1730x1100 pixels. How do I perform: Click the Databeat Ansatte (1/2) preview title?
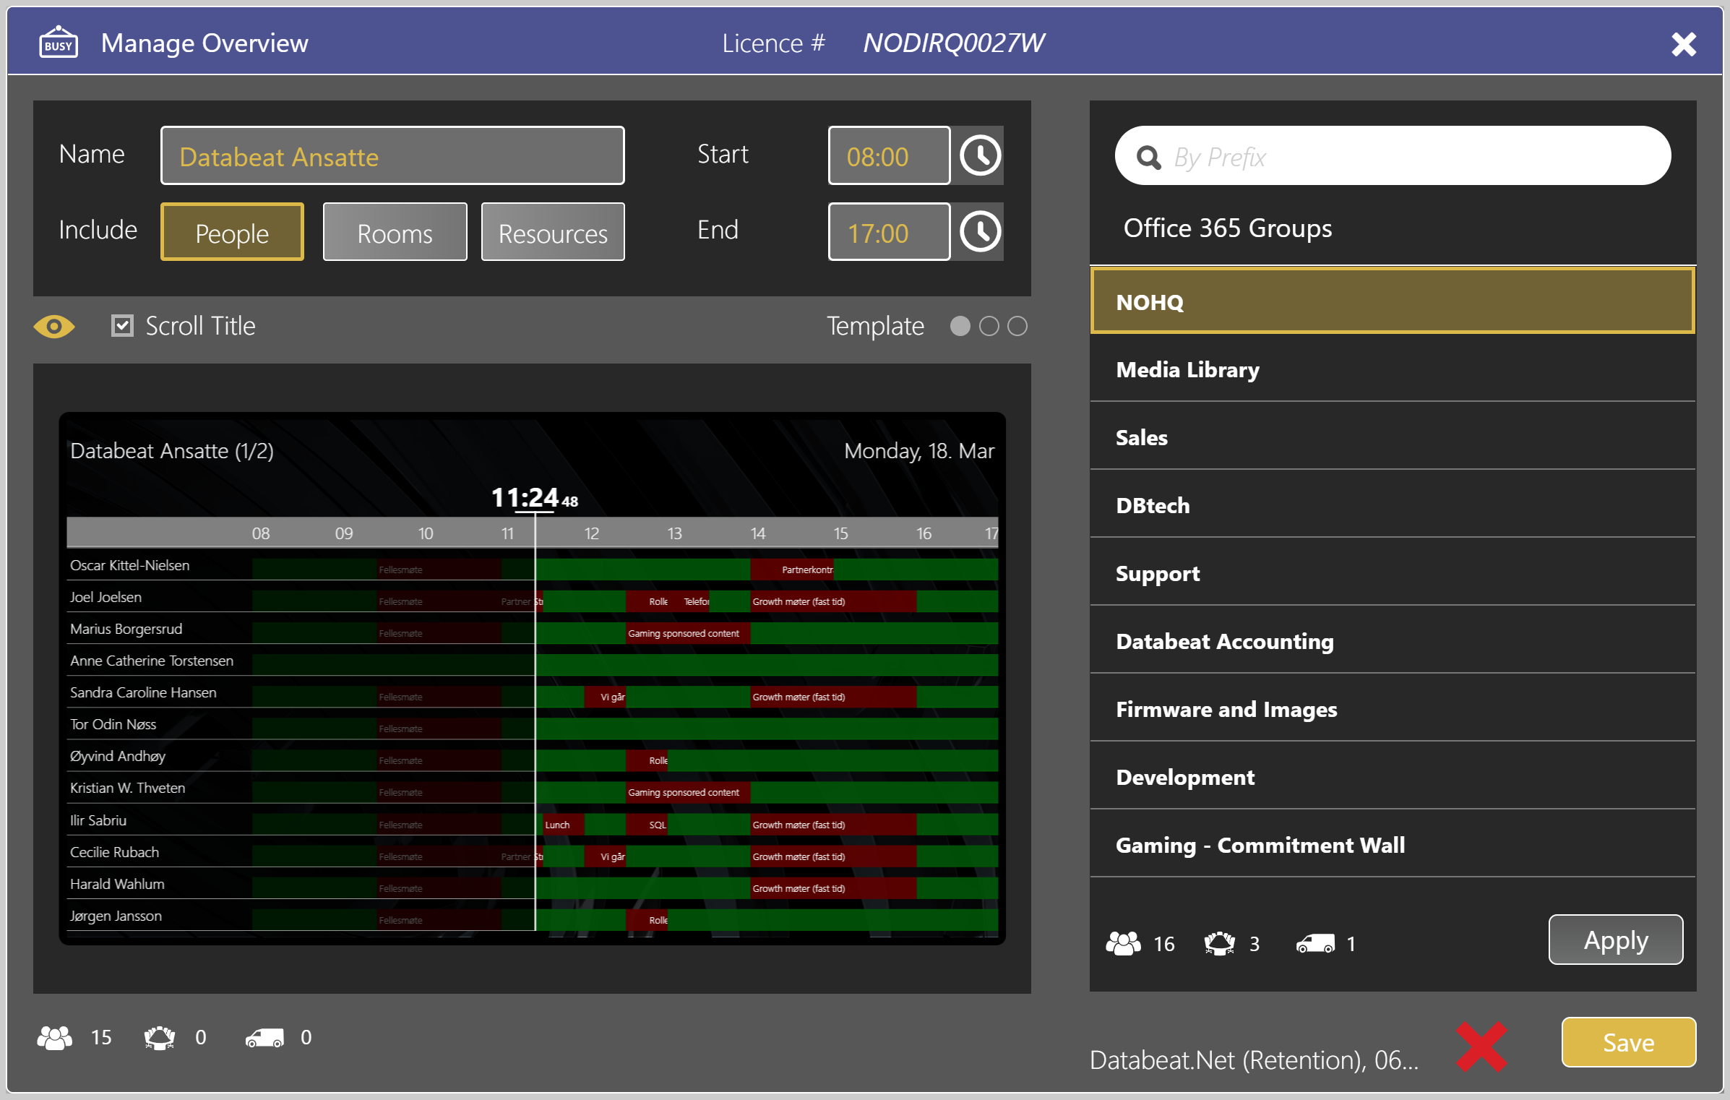click(172, 451)
